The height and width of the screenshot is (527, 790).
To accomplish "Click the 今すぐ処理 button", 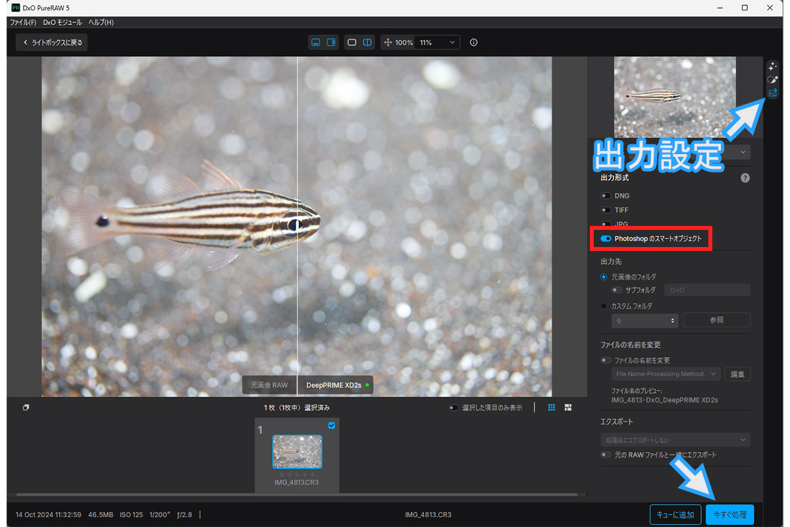I will (729, 514).
